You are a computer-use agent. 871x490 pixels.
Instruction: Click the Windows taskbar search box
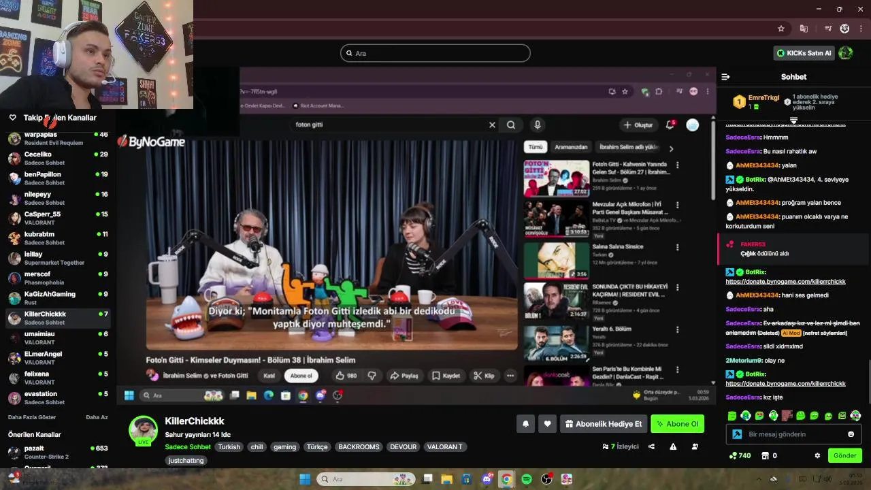click(x=365, y=479)
